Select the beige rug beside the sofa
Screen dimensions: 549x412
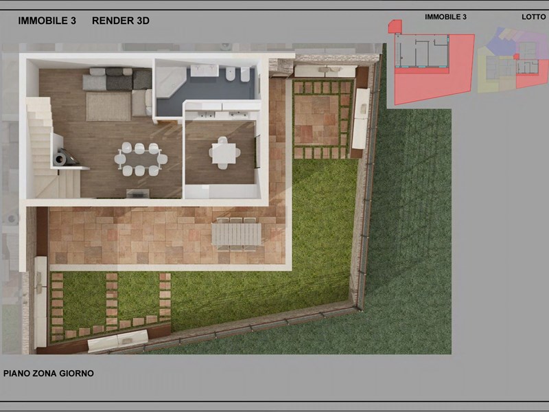(108, 106)
